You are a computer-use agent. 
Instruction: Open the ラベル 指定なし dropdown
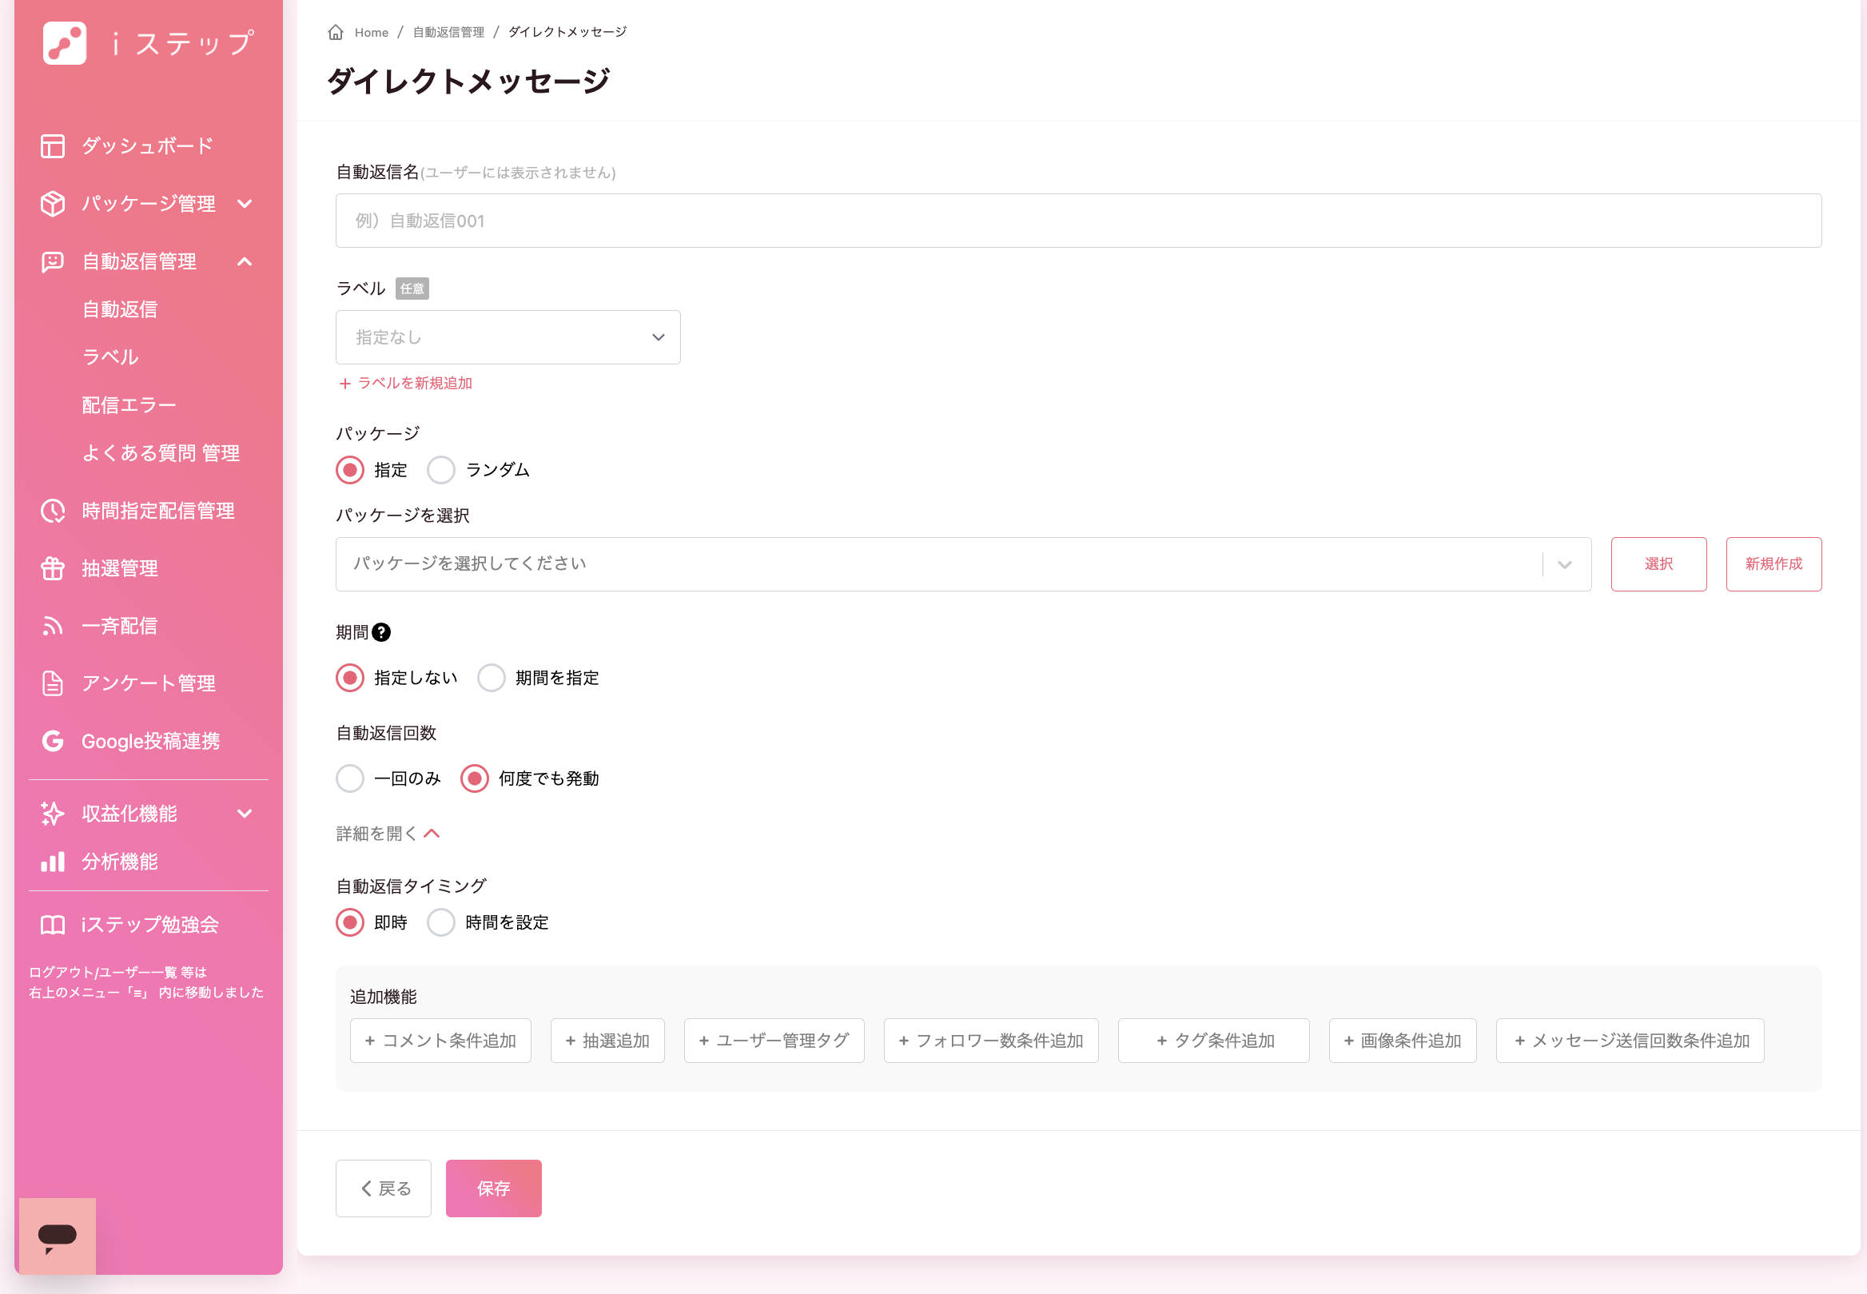point(508,337)
